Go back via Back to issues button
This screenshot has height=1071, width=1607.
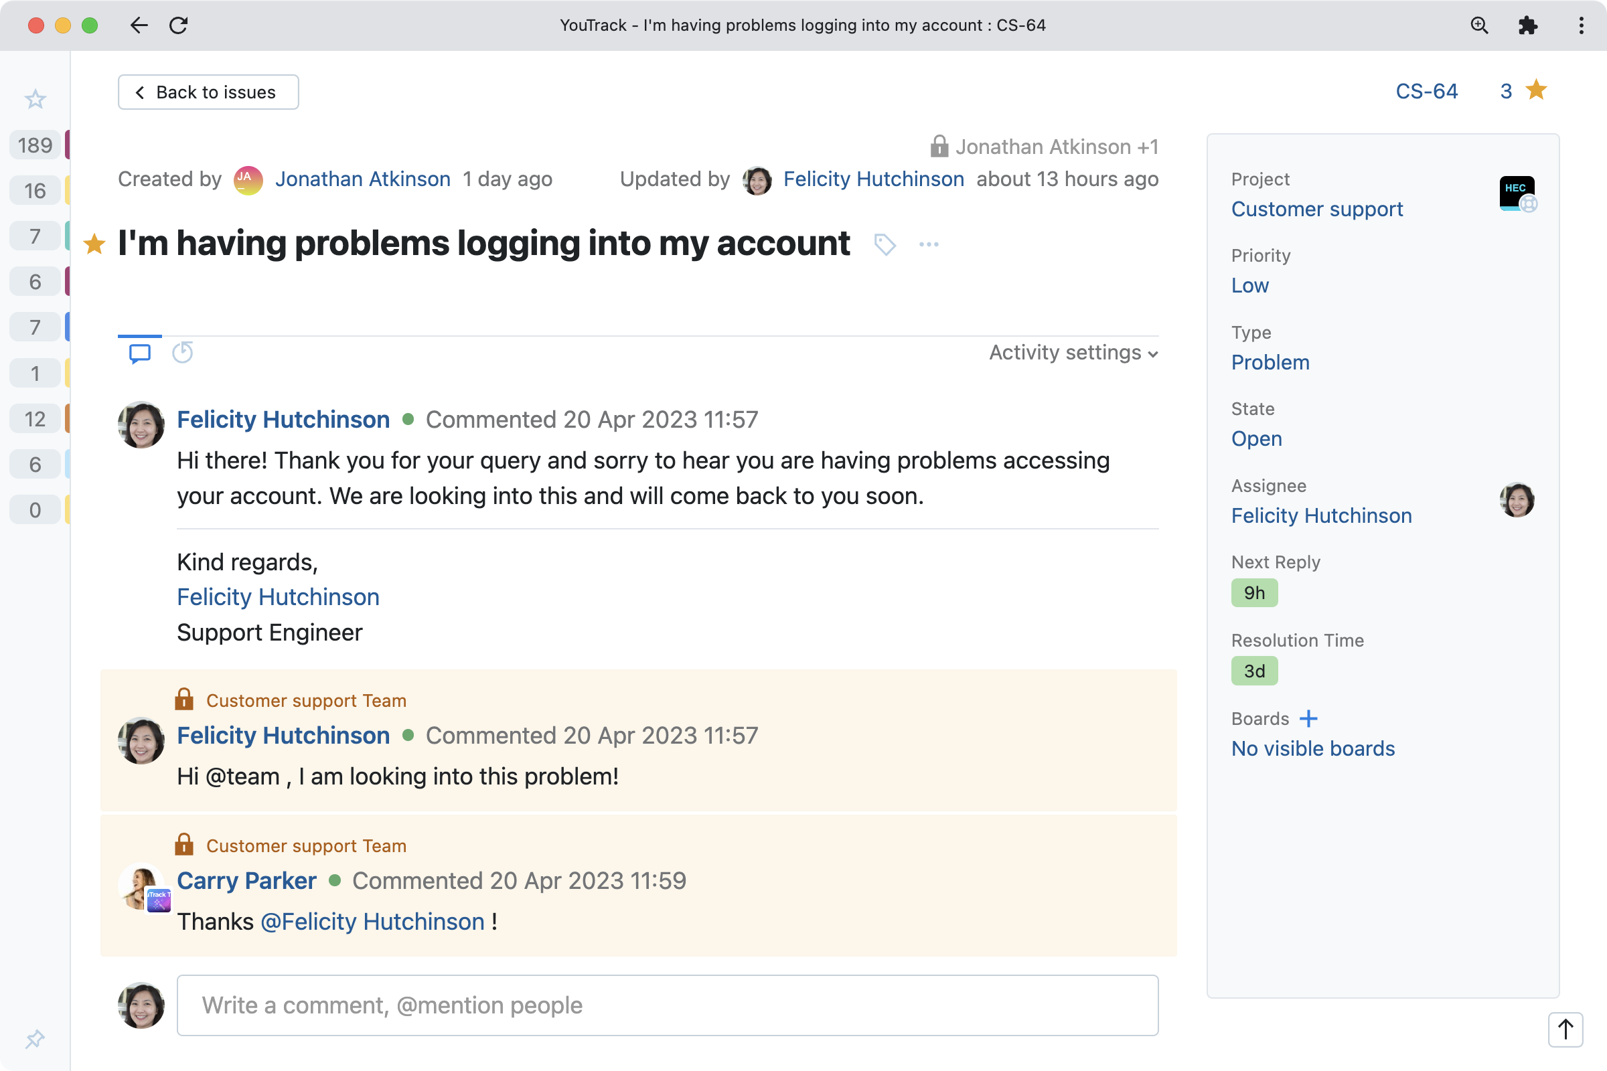pyautogui.click(x=208, y=92)
